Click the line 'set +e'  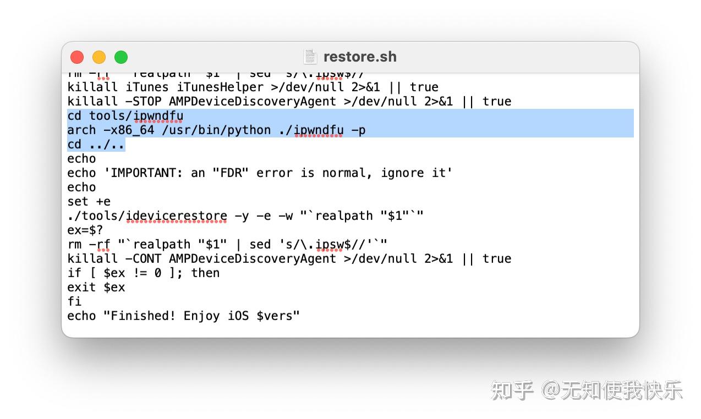(89, 201)
